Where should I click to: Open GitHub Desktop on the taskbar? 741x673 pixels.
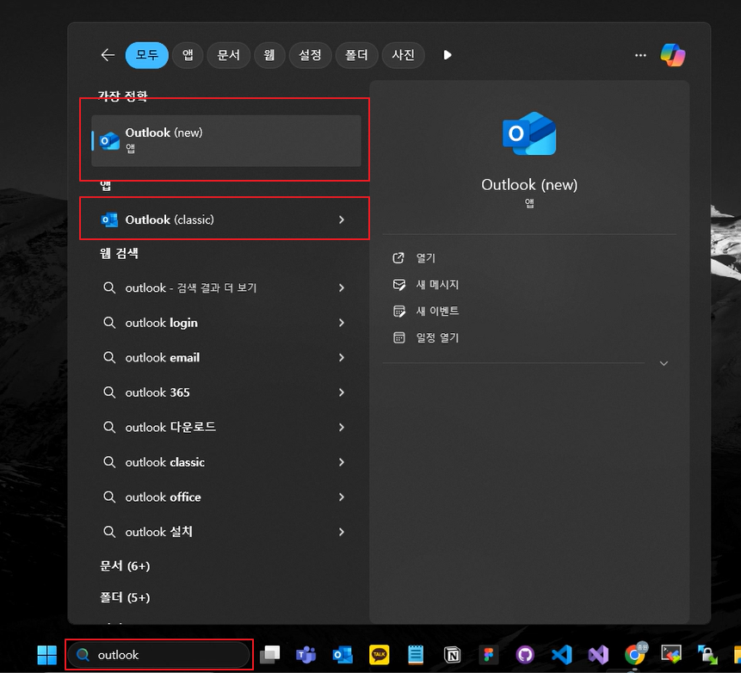pos(525,655)
